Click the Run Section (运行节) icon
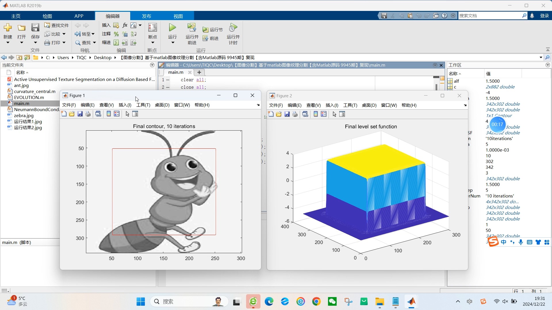Viewport: 552px width, 310px height. pos(205,30)
